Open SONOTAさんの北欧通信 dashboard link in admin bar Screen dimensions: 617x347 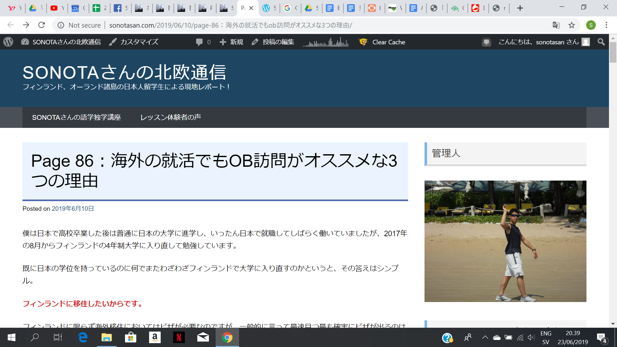(61, 42)
